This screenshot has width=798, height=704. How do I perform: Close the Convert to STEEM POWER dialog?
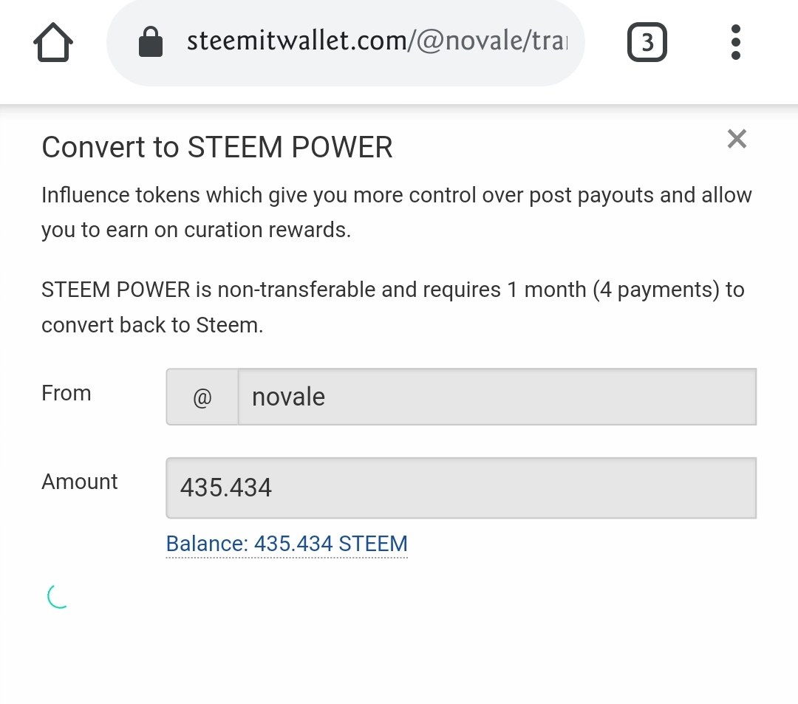[x=737, y=139]
